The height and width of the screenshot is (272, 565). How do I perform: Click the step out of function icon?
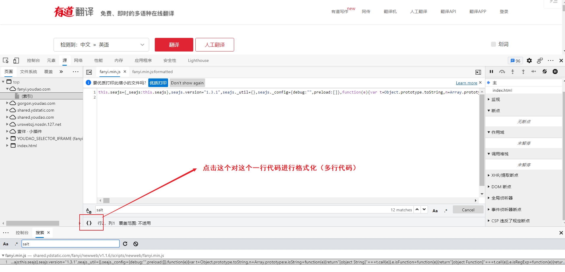523,72
